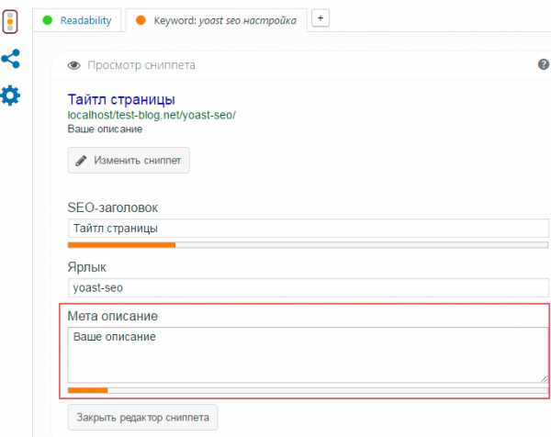Add a keyword with the plus button
The height and width of the screenshot is (437, 551).
pyautogui.click(x=320, y=19)
